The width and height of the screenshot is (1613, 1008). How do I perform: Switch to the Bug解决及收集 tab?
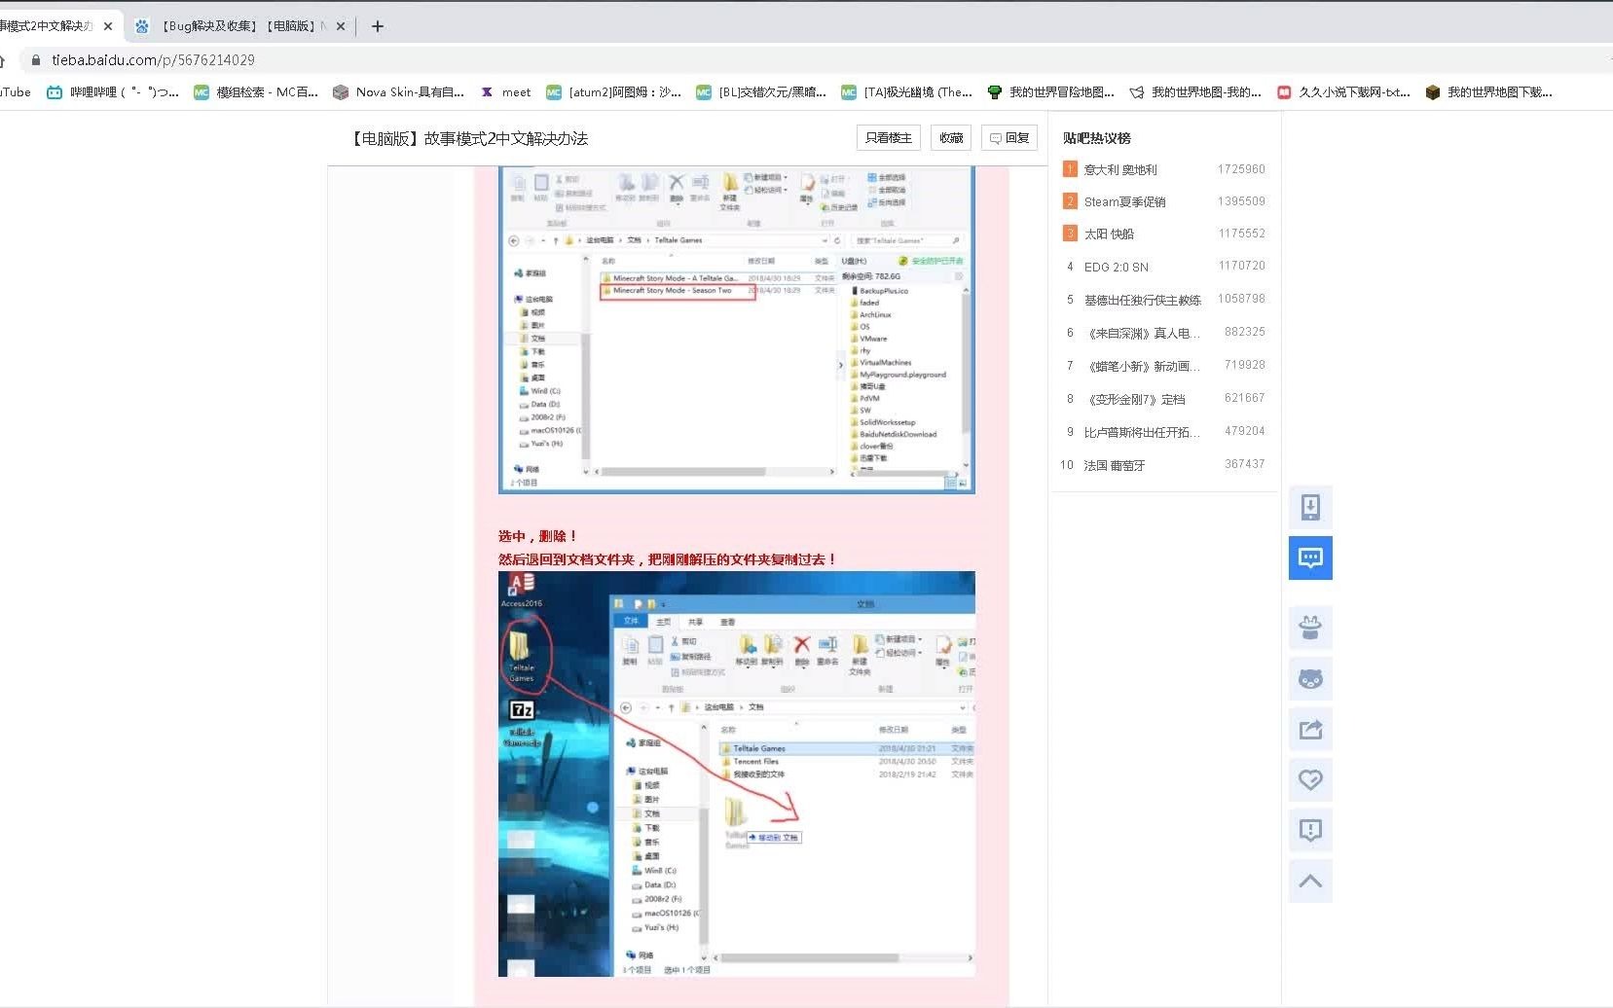point(238,26)
